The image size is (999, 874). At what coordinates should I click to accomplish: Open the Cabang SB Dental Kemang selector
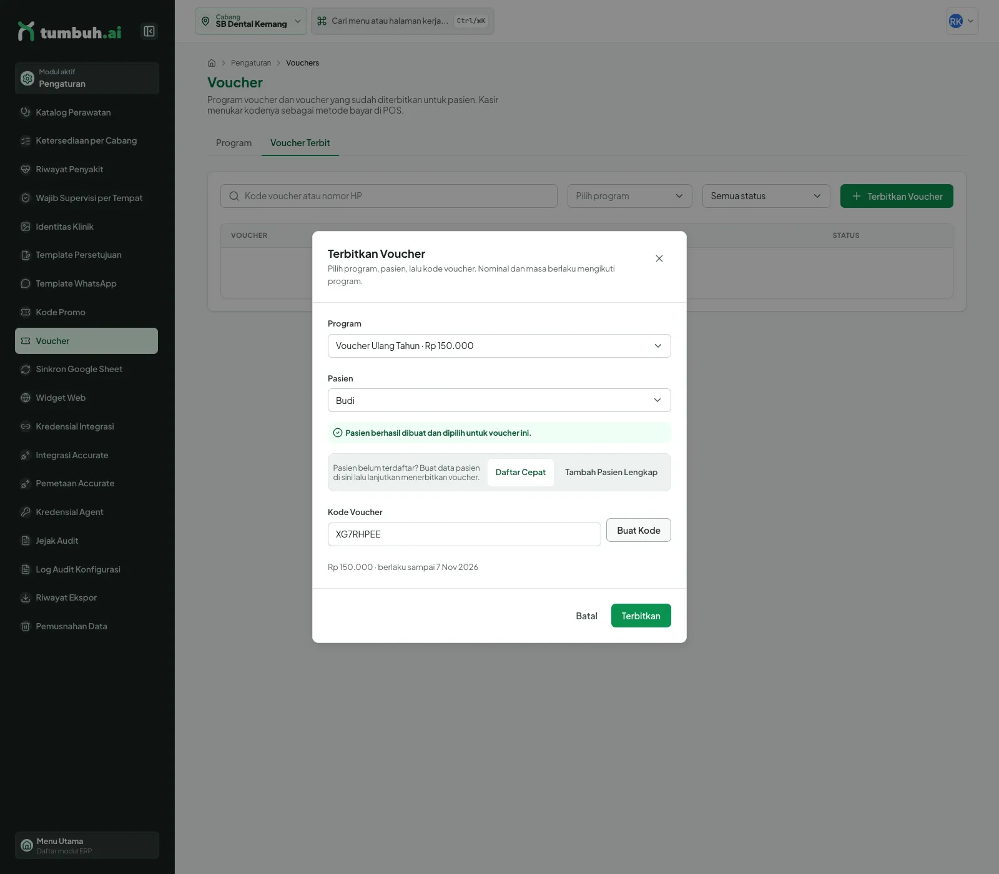[251, 21]
